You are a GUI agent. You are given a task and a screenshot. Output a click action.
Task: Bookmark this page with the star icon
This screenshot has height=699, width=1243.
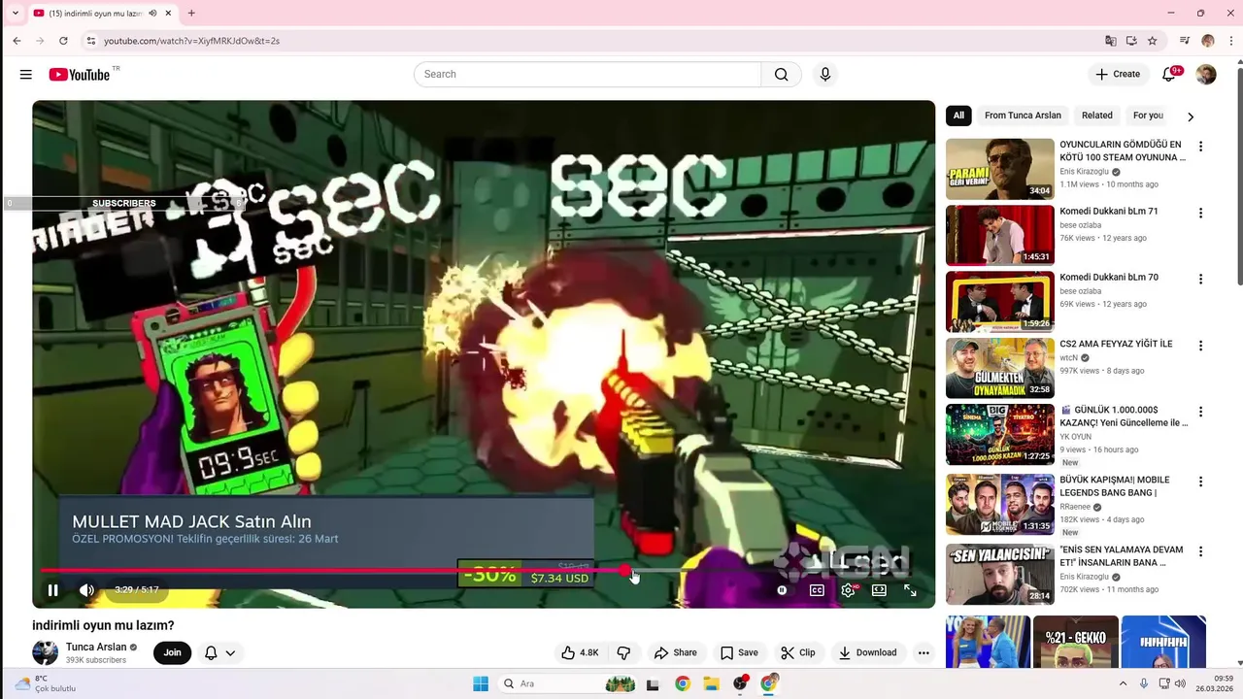1153,41
